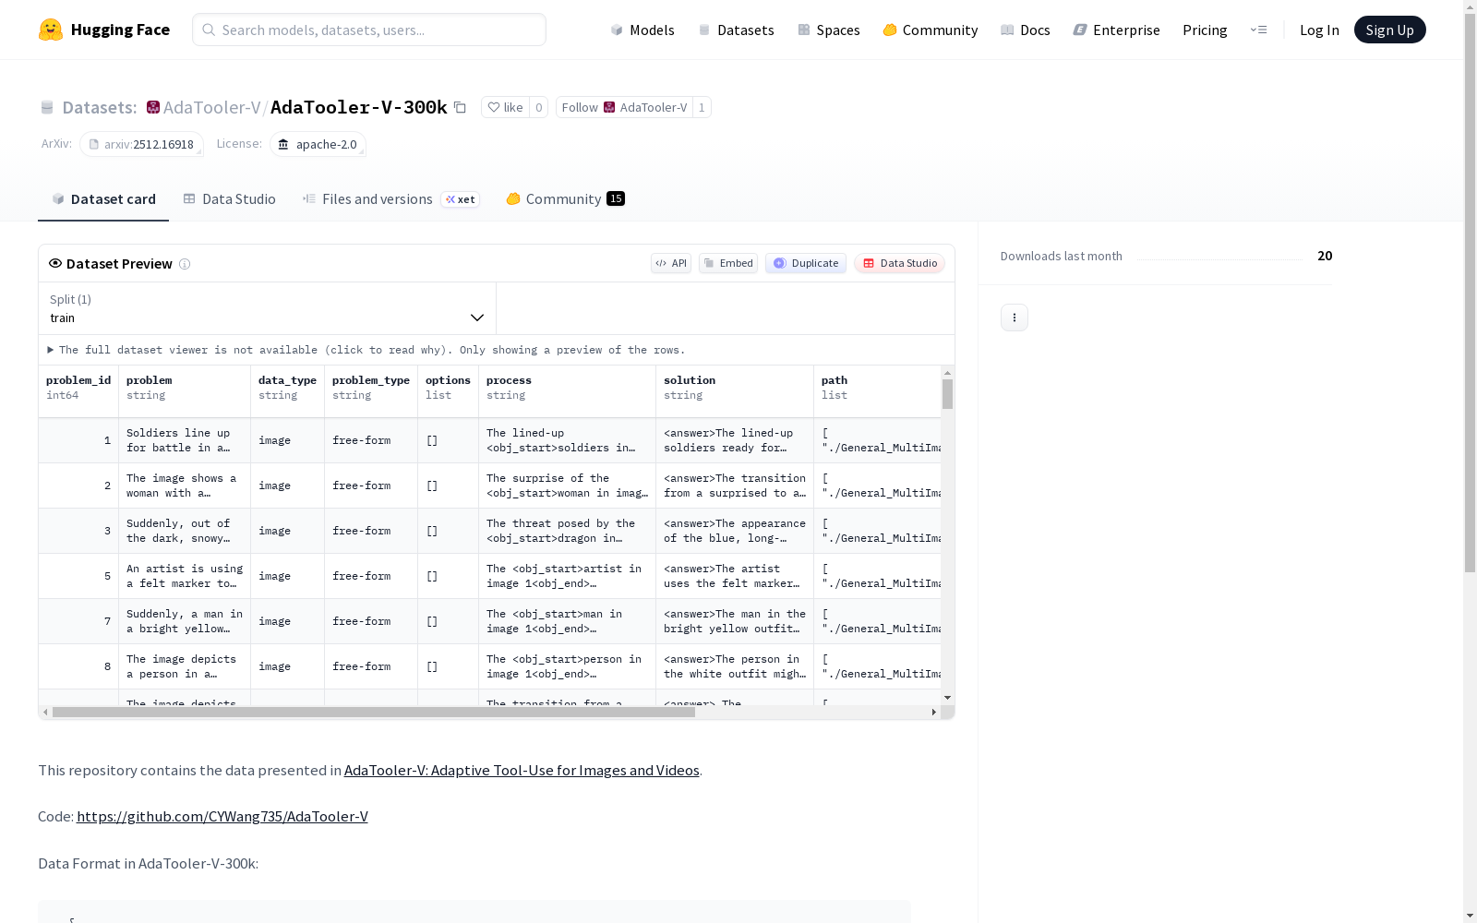
Task: Open the Data Studio tab
Action: point(230,199)
